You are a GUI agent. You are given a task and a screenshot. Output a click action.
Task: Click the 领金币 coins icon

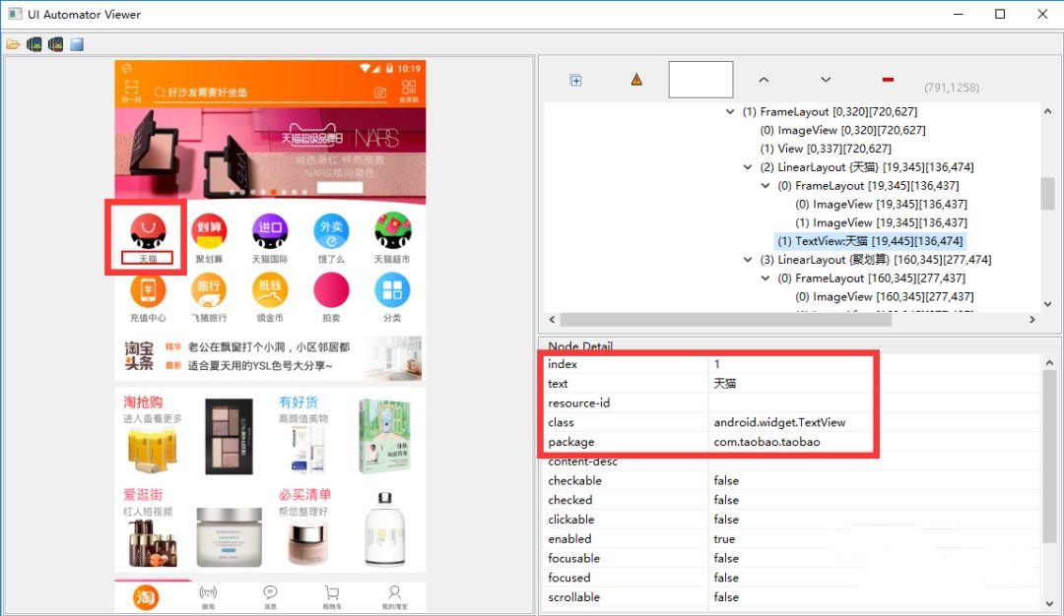click(x=270, y=290)
